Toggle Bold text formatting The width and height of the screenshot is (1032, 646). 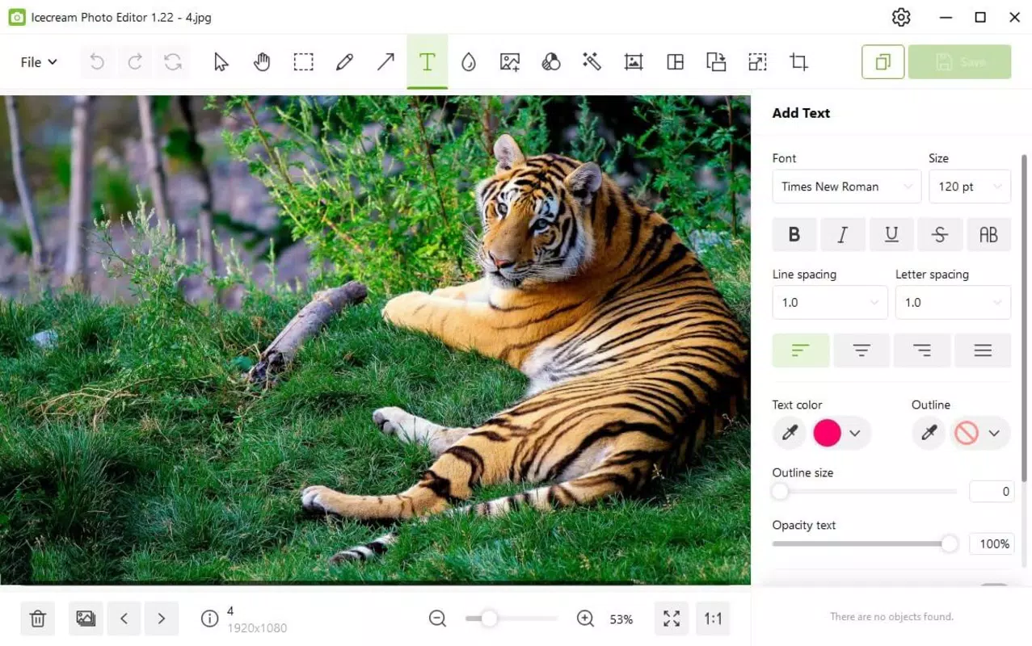coord(794,235)
